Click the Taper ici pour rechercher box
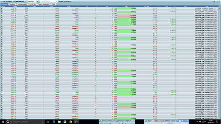221x124 pixels. coord(25,122)
